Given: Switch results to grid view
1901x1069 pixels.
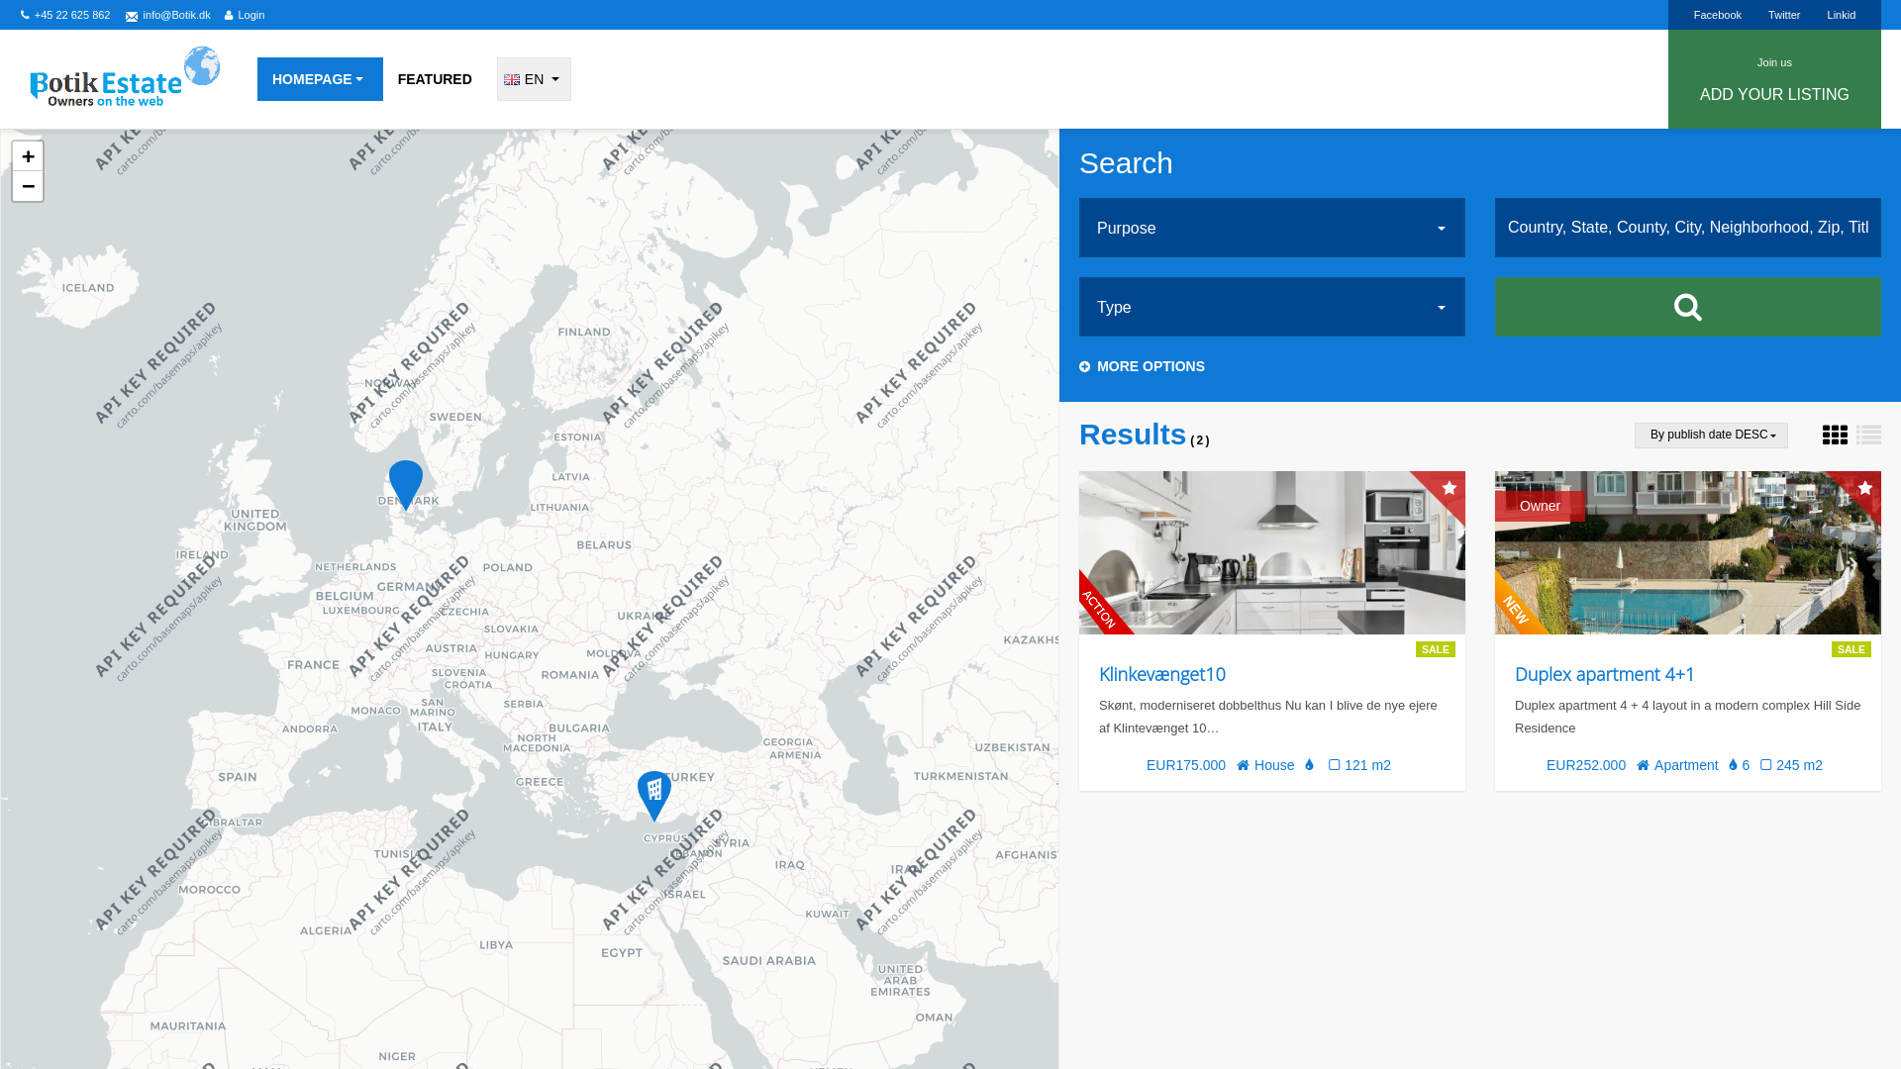Looking at the screenshot, I should 1835,436.
